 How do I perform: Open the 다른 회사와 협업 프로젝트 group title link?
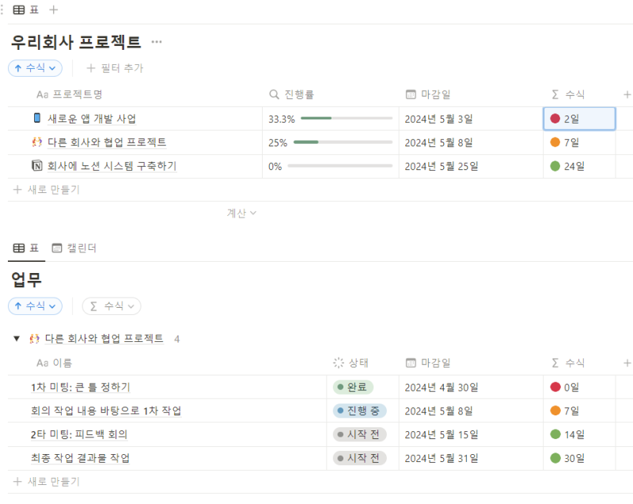coord(104,339)
